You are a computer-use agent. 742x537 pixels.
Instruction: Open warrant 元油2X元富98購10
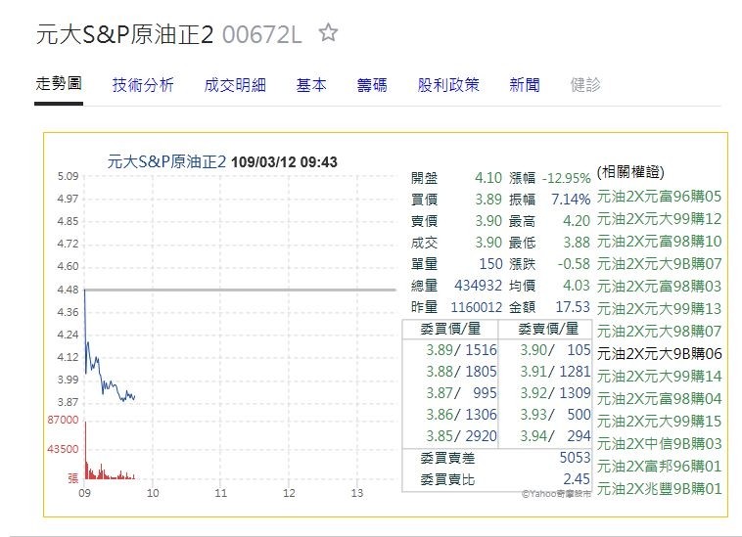click(x=659, y=241)
